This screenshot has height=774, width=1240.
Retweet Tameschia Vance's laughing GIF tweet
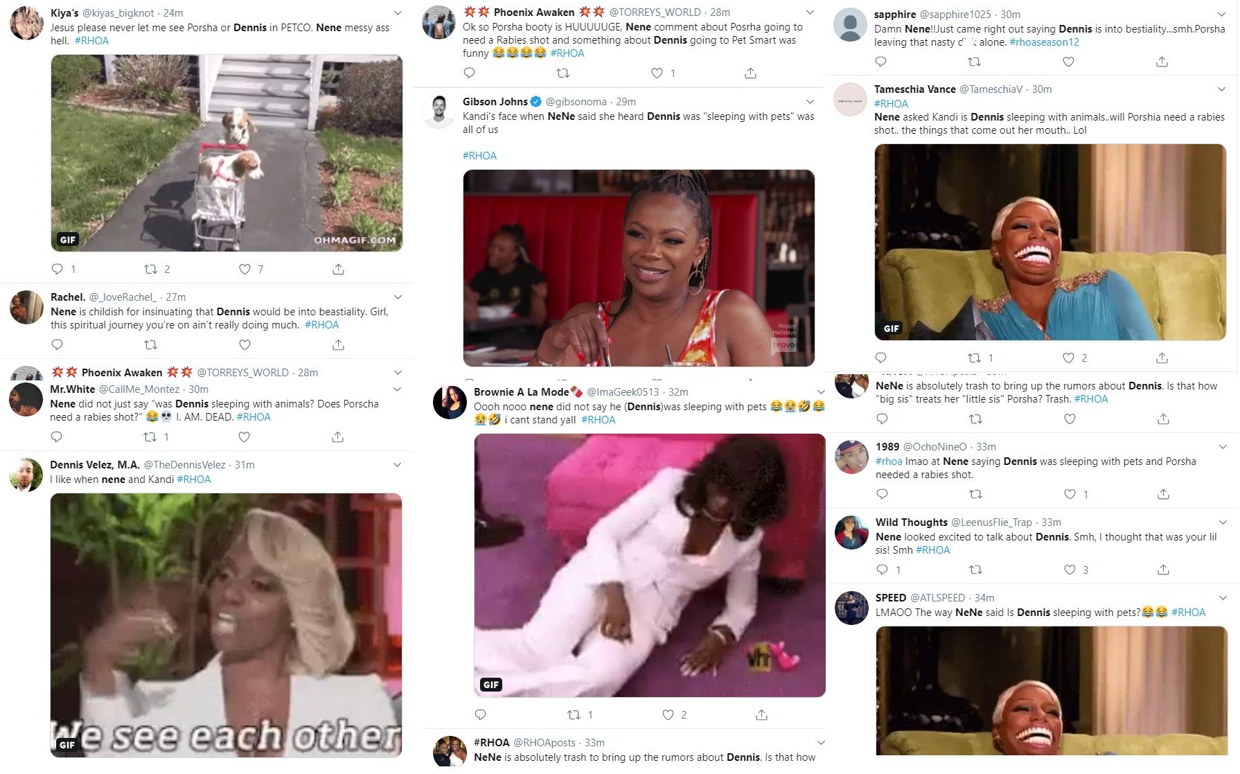click(x=974, y=358)
